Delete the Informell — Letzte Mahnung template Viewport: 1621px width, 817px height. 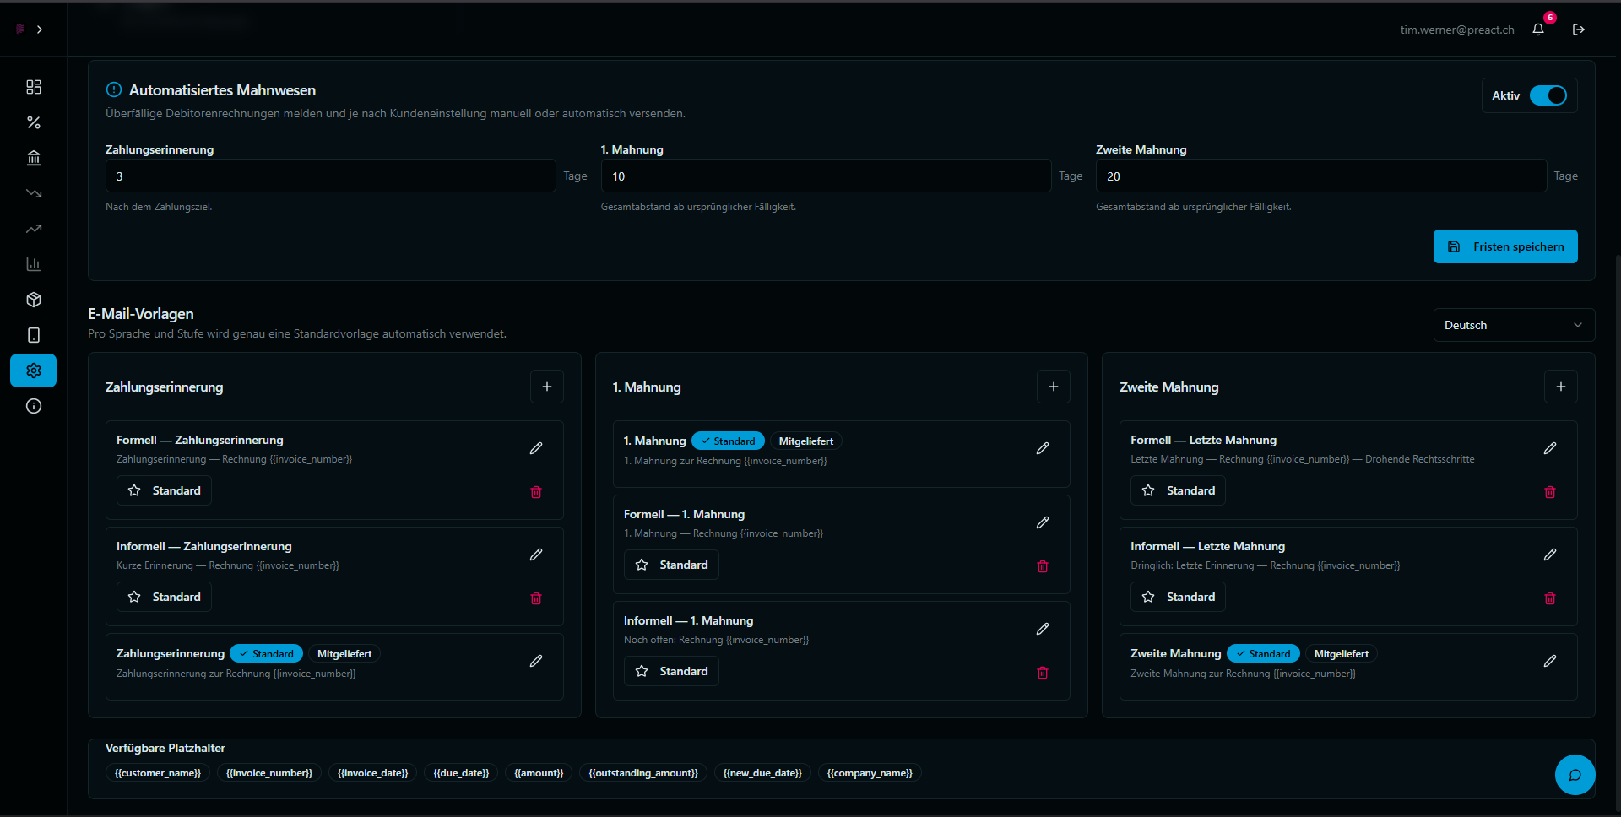(1550, 598)
